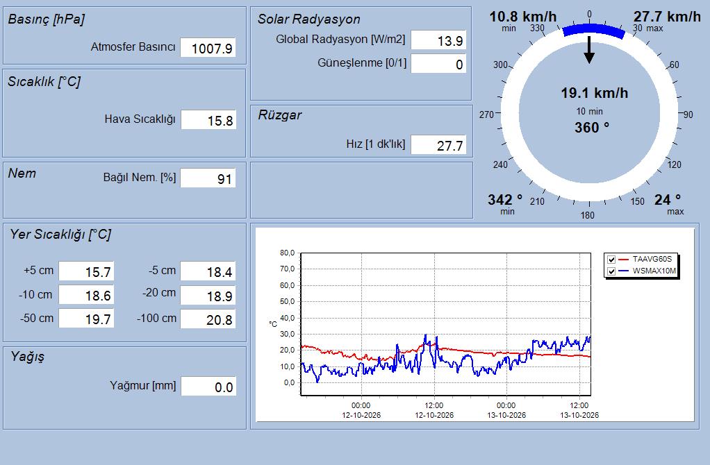The height and width of the screenshot is (465, 710).
Task: Click the 10.8 km/h minimum wind speed
Action: [x=523, y=17]
